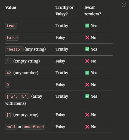
Task: Click the 'Value' column header
Action: (11, 7)
